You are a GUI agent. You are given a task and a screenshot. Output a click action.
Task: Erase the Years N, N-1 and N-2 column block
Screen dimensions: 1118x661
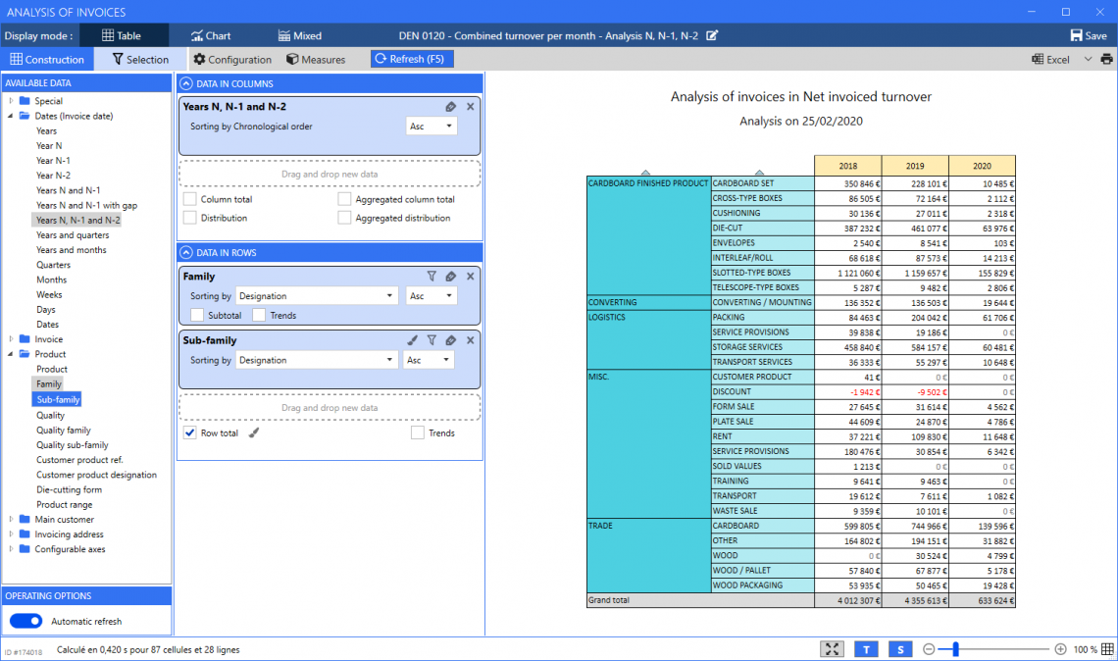click(x=450, y=106)
